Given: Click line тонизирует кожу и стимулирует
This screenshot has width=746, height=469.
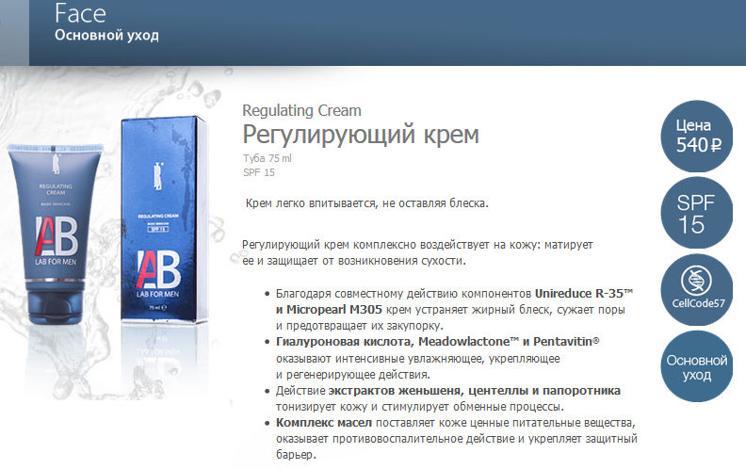Looking at the screenshot, I should pyautogui.click(x=420, y=407).
